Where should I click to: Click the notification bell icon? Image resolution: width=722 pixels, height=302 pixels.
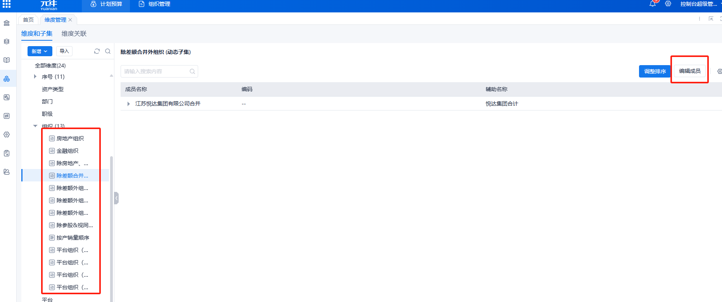(653, 4)
